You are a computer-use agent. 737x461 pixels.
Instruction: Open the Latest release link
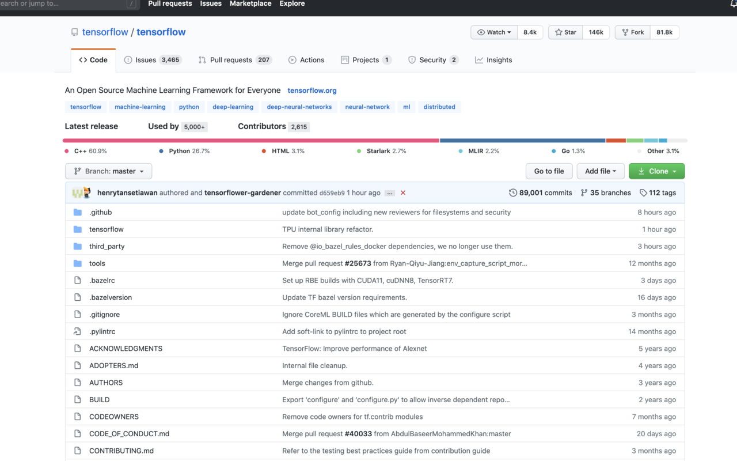(92, 126)
